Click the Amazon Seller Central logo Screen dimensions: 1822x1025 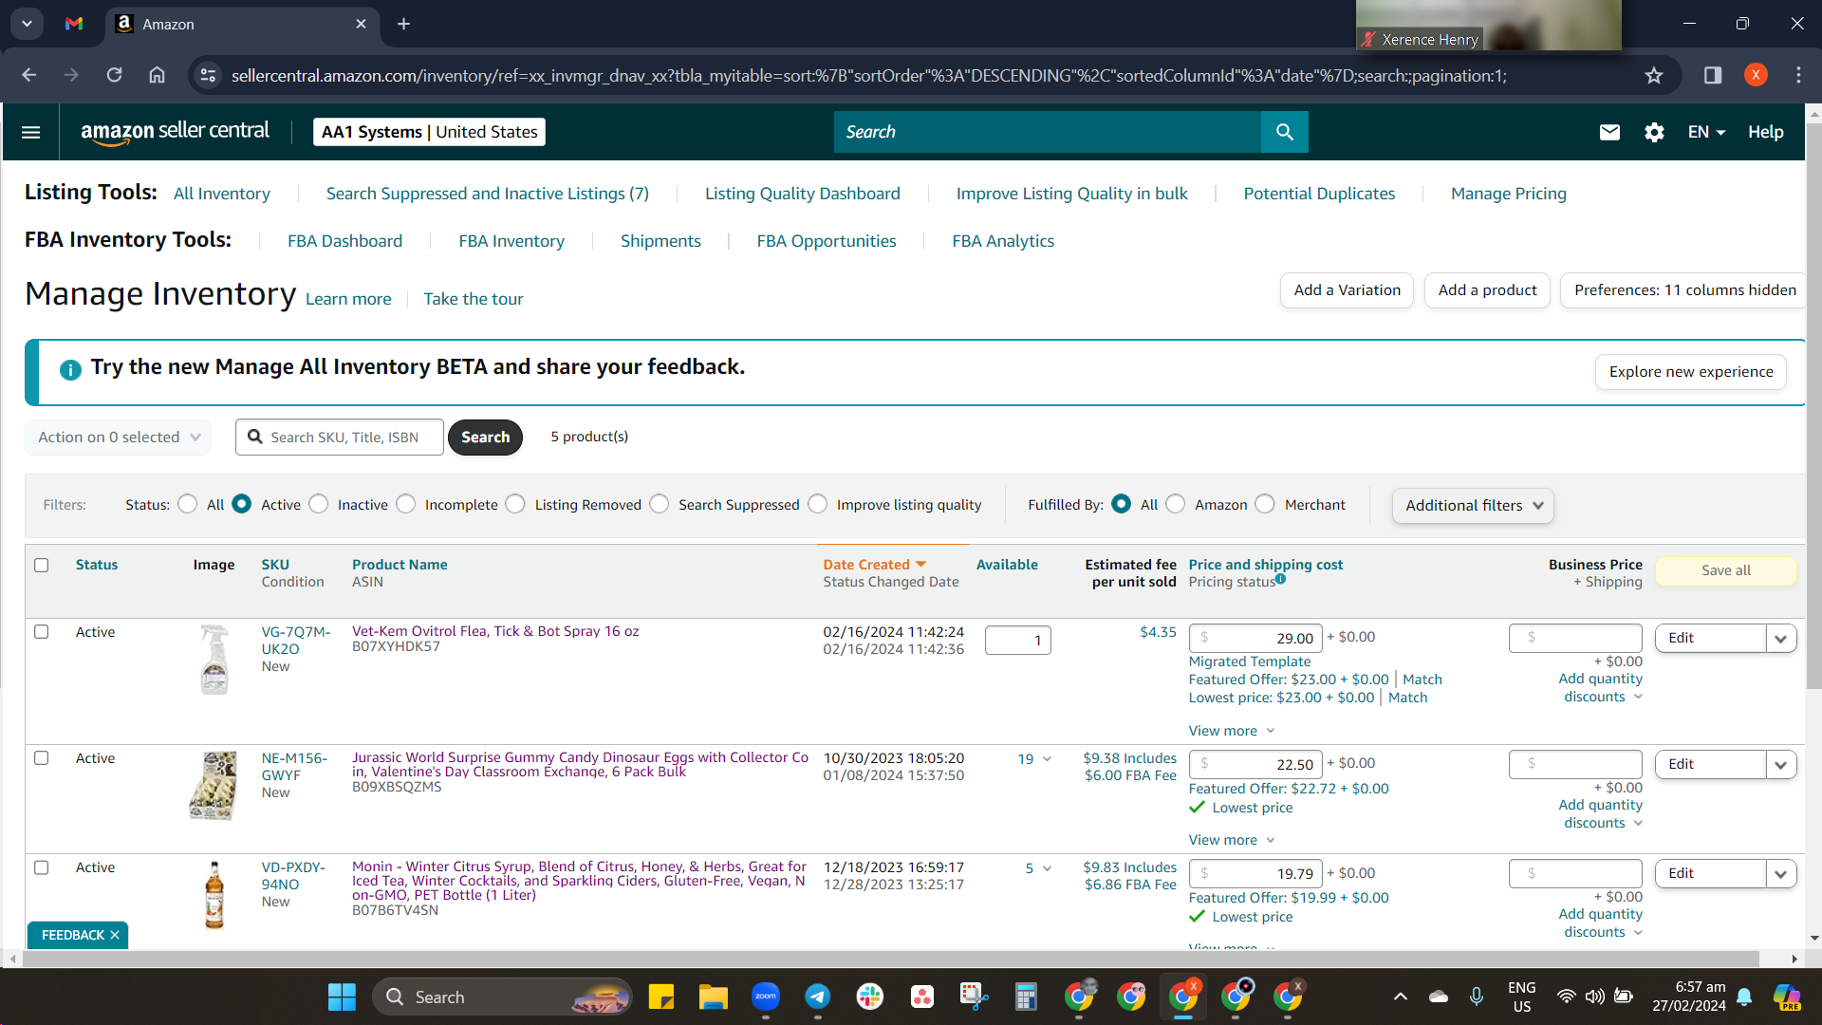tap(175, 132)
